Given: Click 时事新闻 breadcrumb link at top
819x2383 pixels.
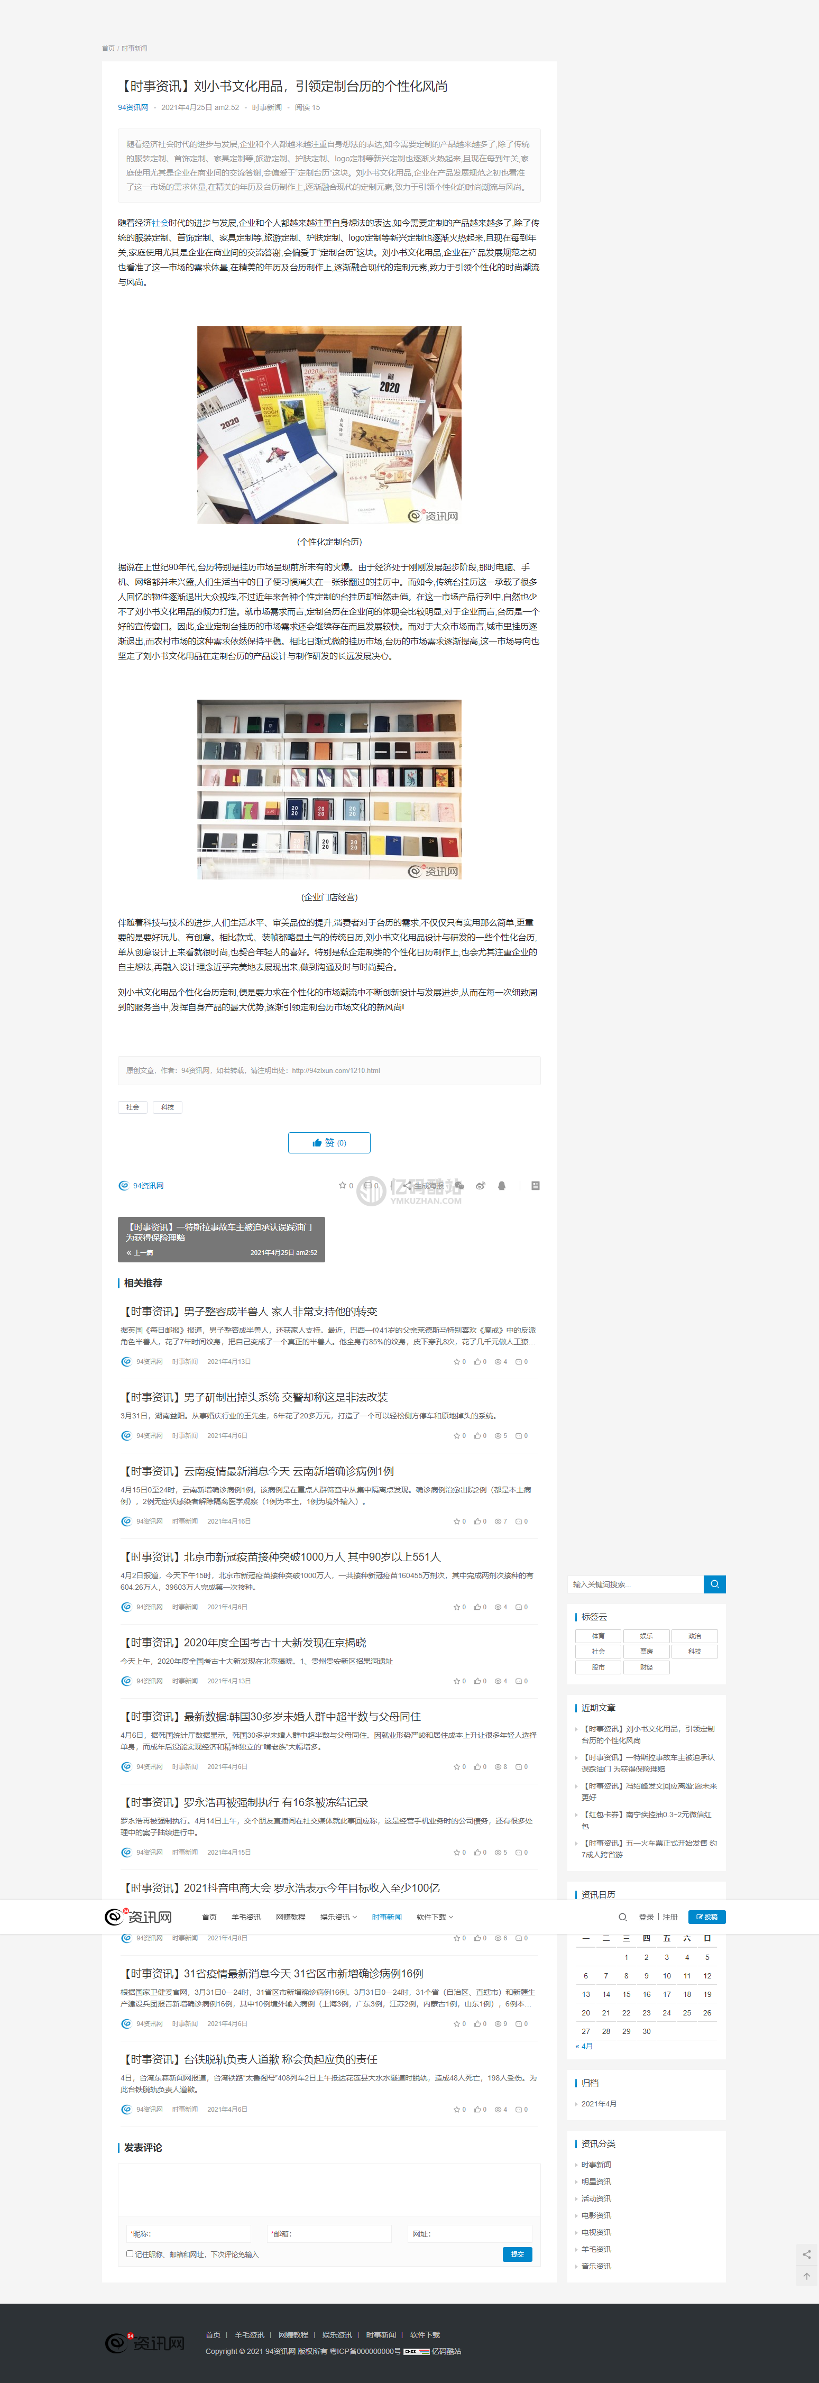Looking at the screenshot, I should point(134,48).
